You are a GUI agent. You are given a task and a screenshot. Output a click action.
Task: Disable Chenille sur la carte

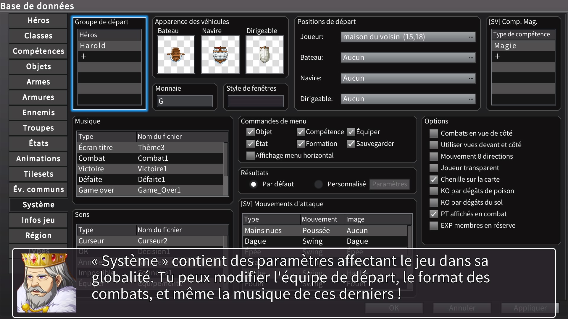coord(434,179)
